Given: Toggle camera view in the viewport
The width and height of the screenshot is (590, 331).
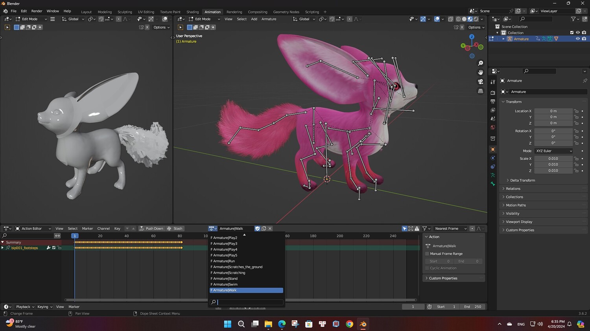Looking at the screenshot, I should [x=480, y=82].
